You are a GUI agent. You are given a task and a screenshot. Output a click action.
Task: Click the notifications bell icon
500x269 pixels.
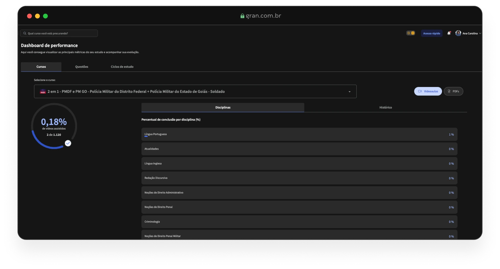[449, 33]
